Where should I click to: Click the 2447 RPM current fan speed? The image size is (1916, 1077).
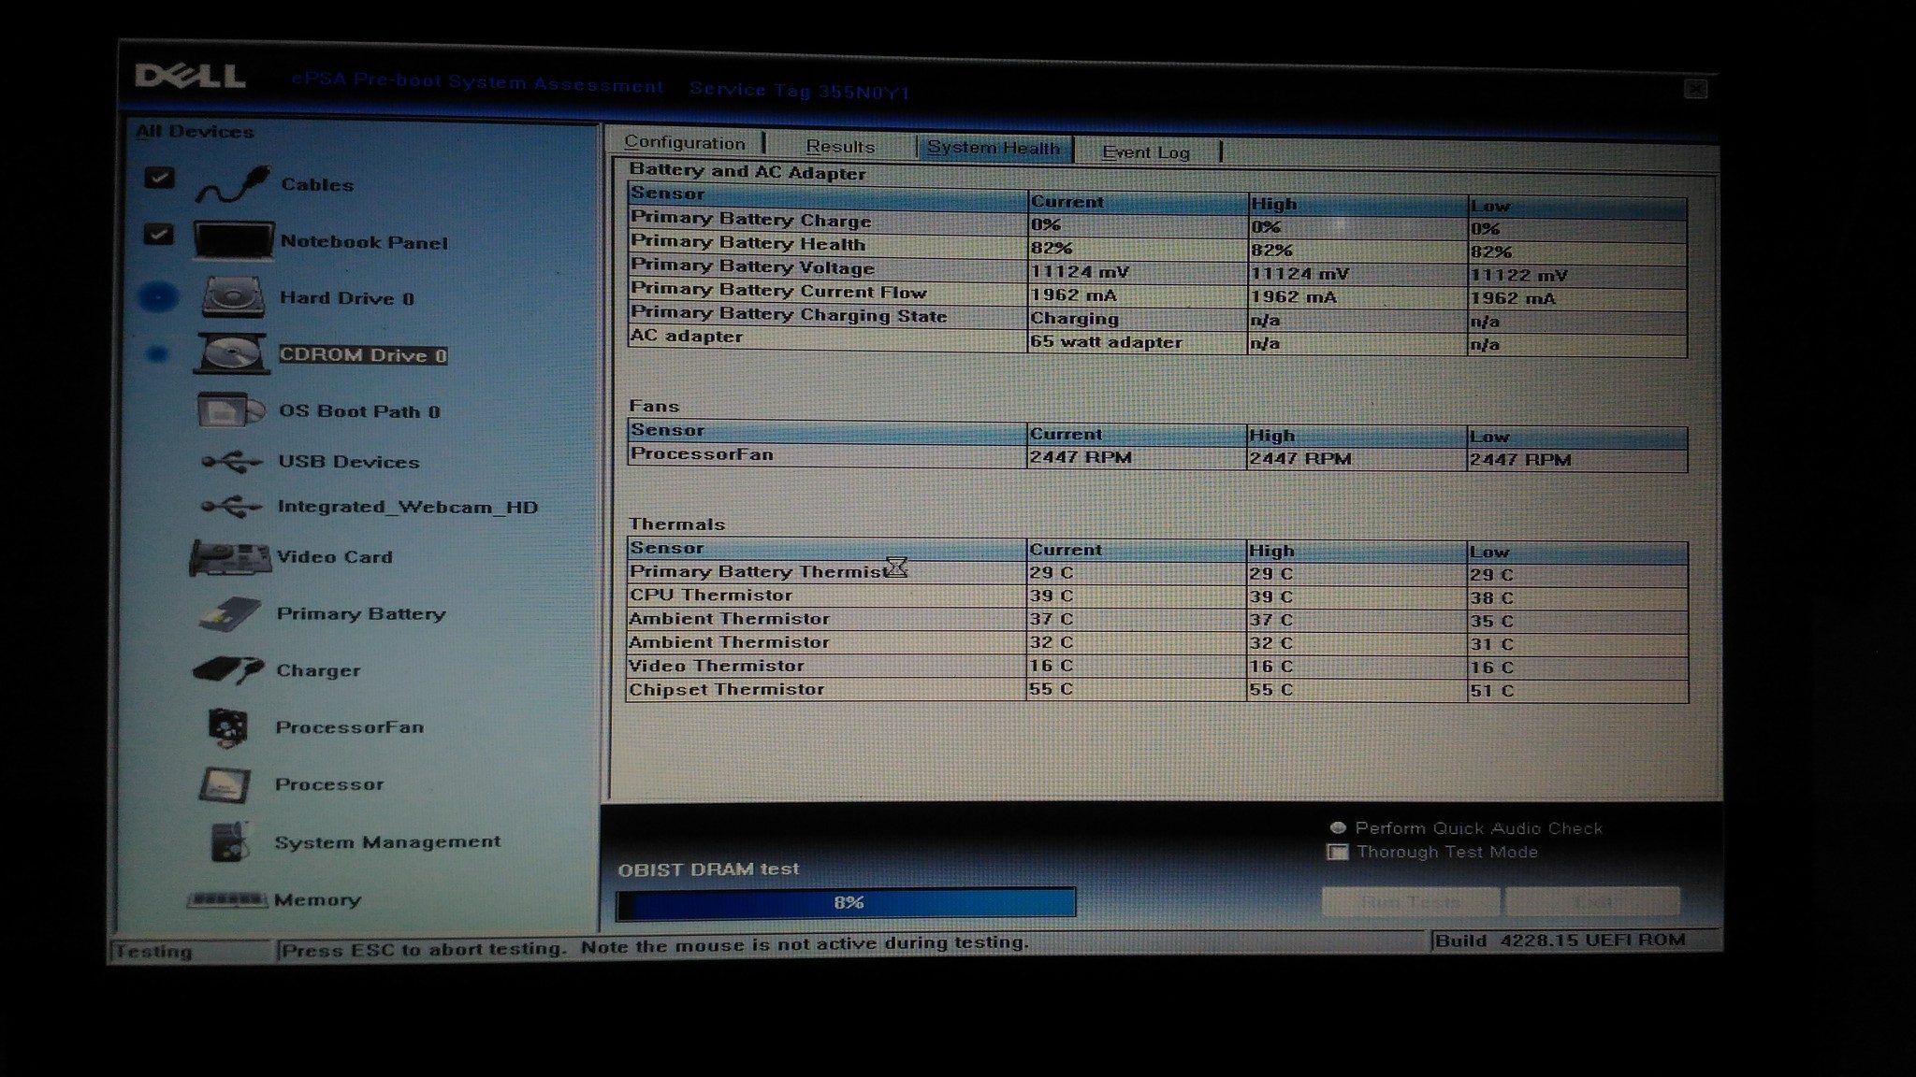tap(1081, 457)
